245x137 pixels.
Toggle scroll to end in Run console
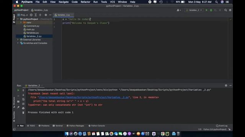tap(23, 104)
